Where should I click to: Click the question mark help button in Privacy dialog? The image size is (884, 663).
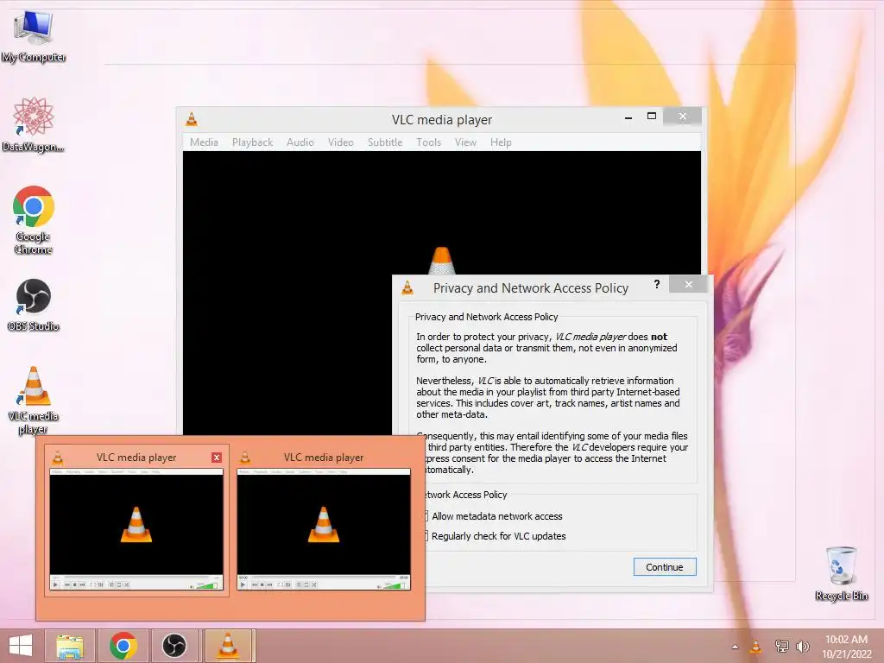(x=657, y=284)
